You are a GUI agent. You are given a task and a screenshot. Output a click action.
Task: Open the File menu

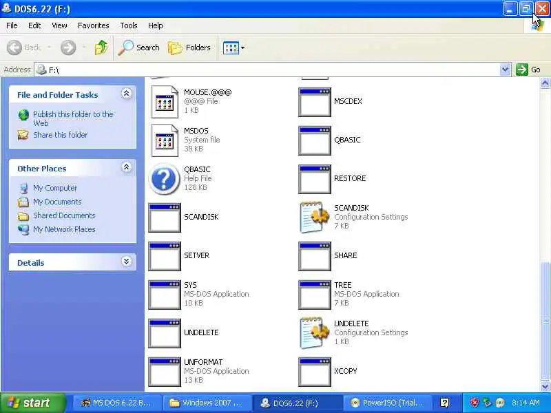point(12,25)
